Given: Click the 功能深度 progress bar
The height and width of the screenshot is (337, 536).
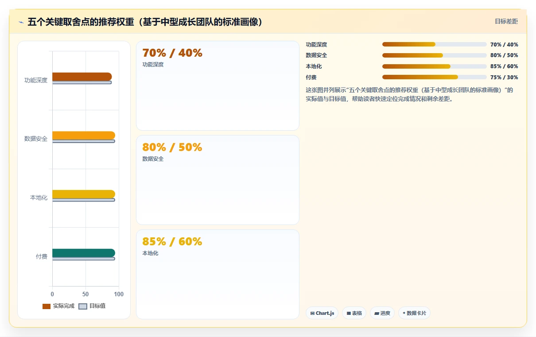Looking at the screenshot, I should (435, 44).
